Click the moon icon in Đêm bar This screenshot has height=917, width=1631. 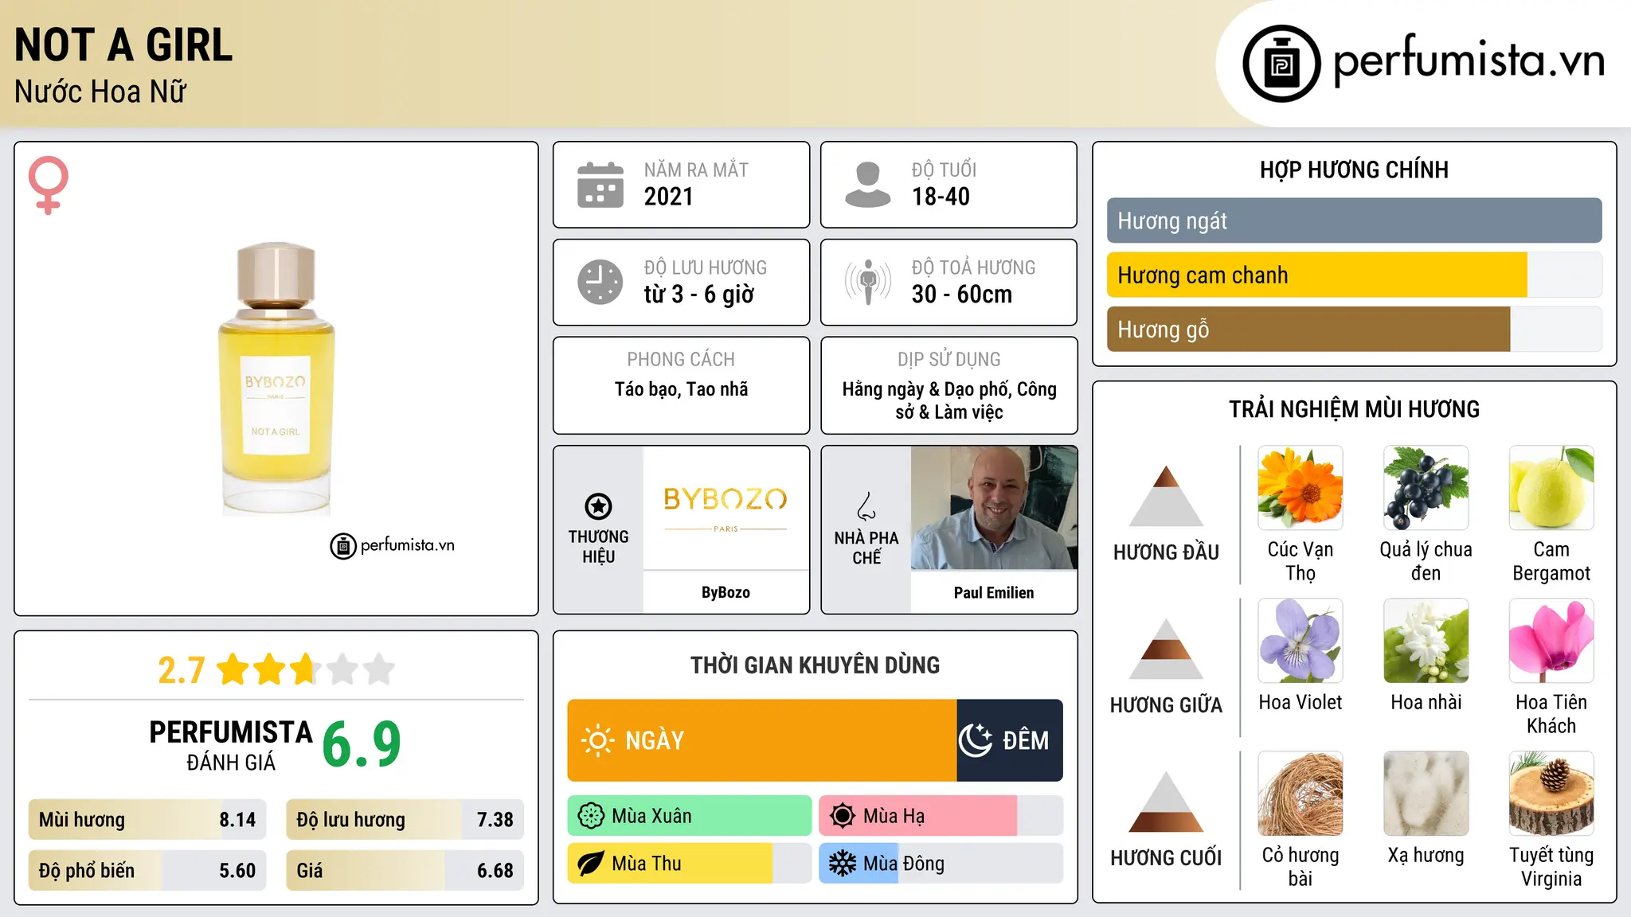(x=975, y=740)
